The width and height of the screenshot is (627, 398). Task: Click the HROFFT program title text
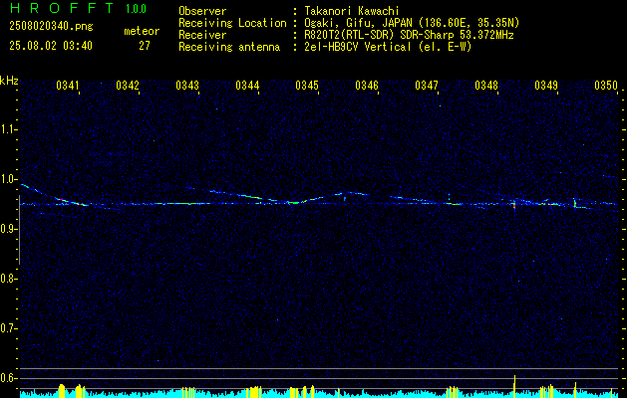click(61, 8)
